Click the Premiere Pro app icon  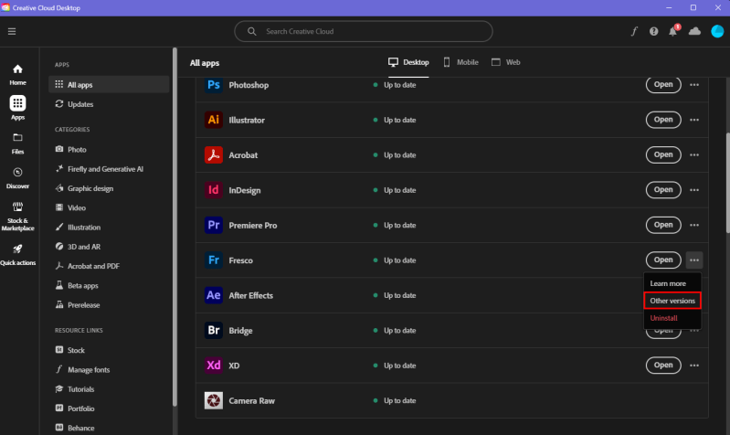click(x=214, y=225)
